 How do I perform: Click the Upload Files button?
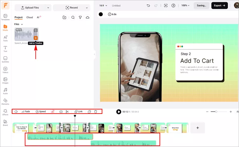pos(30,8)
